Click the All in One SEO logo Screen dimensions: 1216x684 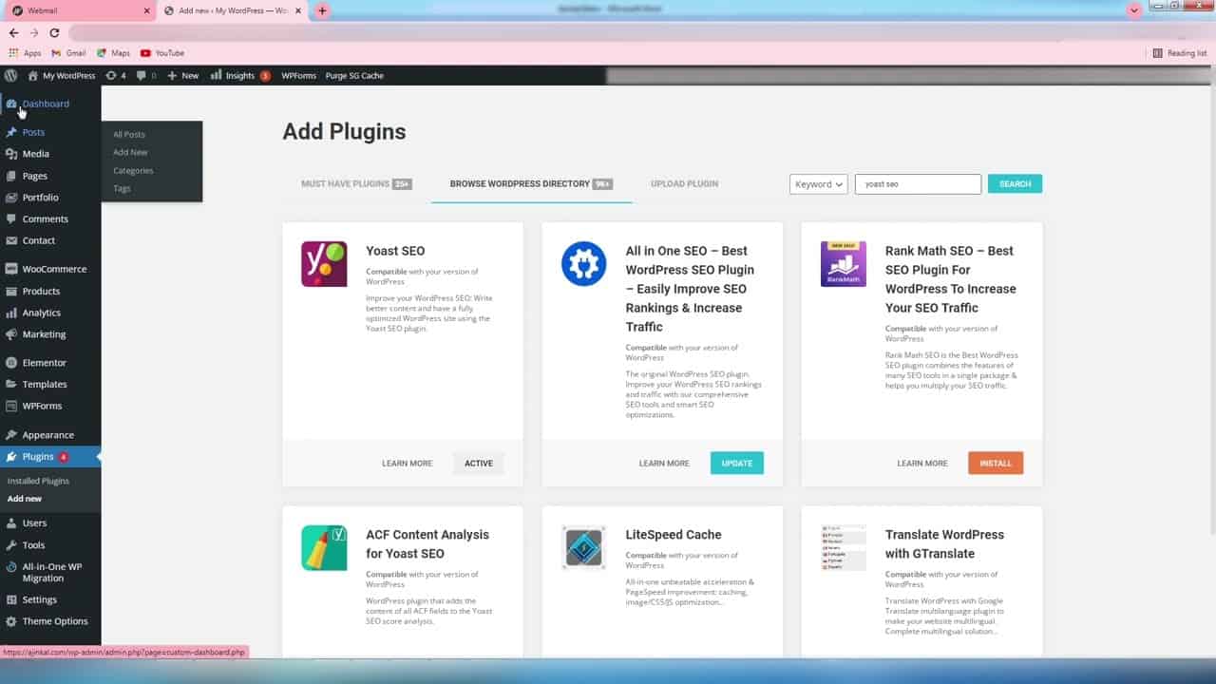583,264
